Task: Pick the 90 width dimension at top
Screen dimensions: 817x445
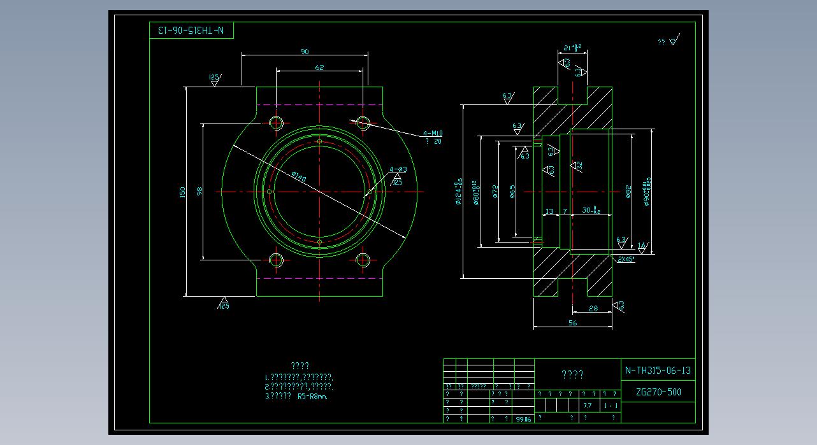Action: tap(305, 51)
